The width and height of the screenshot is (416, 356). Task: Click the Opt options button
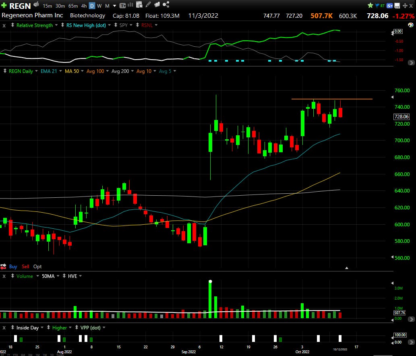click(x=37, y=266)
